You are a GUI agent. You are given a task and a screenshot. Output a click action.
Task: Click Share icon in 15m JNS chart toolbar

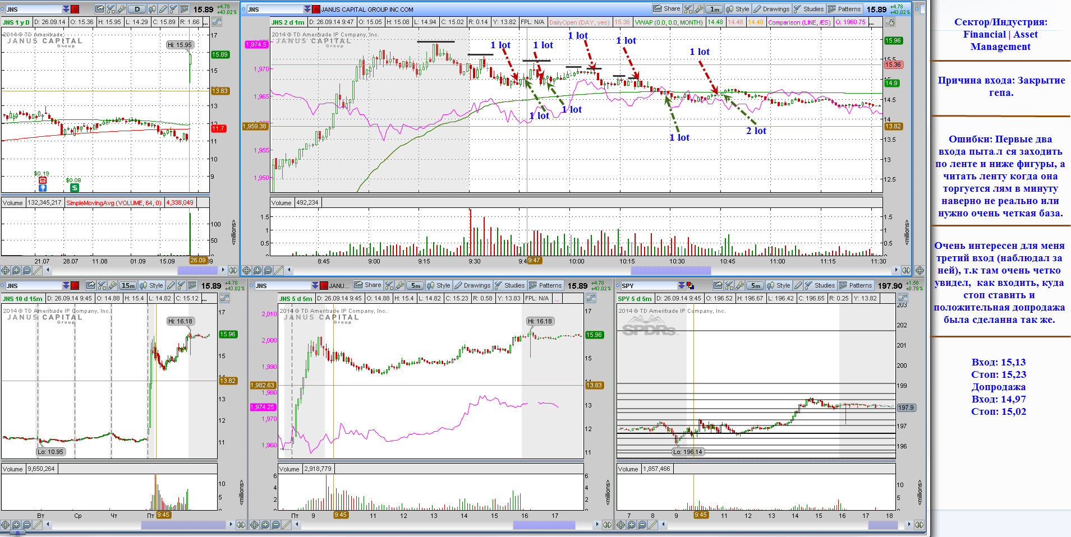tap(90, 285)
